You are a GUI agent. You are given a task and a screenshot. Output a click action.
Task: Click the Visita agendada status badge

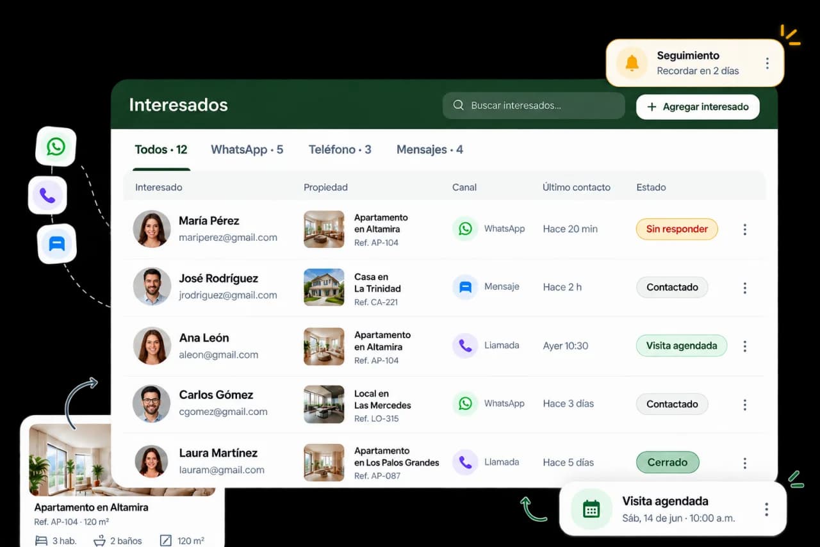point(682,346)
